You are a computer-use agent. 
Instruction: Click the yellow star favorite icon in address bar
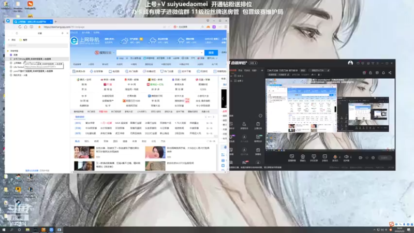40,27
